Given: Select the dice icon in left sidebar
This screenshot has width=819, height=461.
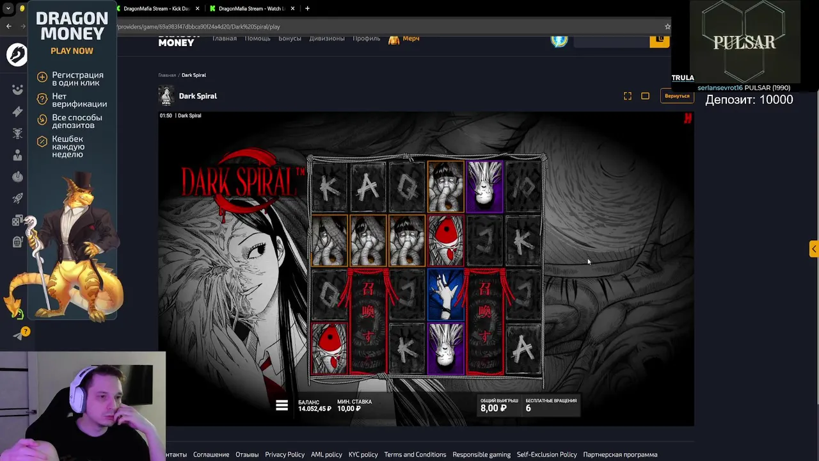Looking at the screenshot, I should [x=17, y=220].
